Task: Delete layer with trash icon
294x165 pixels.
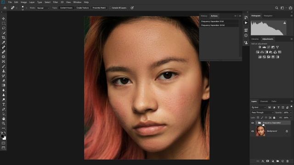Action: (x=288, y=161)
